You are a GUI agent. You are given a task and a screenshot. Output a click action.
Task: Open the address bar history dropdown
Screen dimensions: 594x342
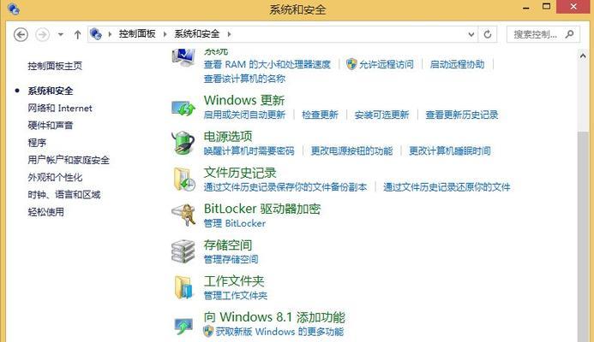pyautogui.click(x=471, y=34)
